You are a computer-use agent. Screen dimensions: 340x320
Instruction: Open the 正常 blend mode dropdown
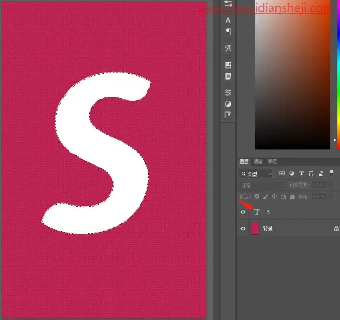tap(261, 186)
